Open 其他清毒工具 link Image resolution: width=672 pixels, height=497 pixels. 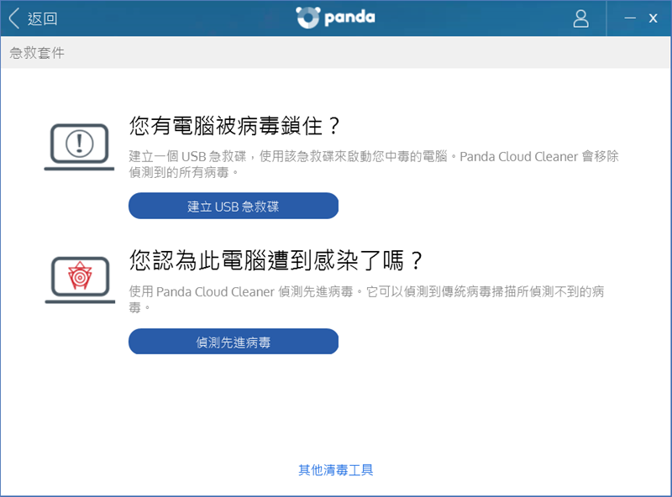335,470
